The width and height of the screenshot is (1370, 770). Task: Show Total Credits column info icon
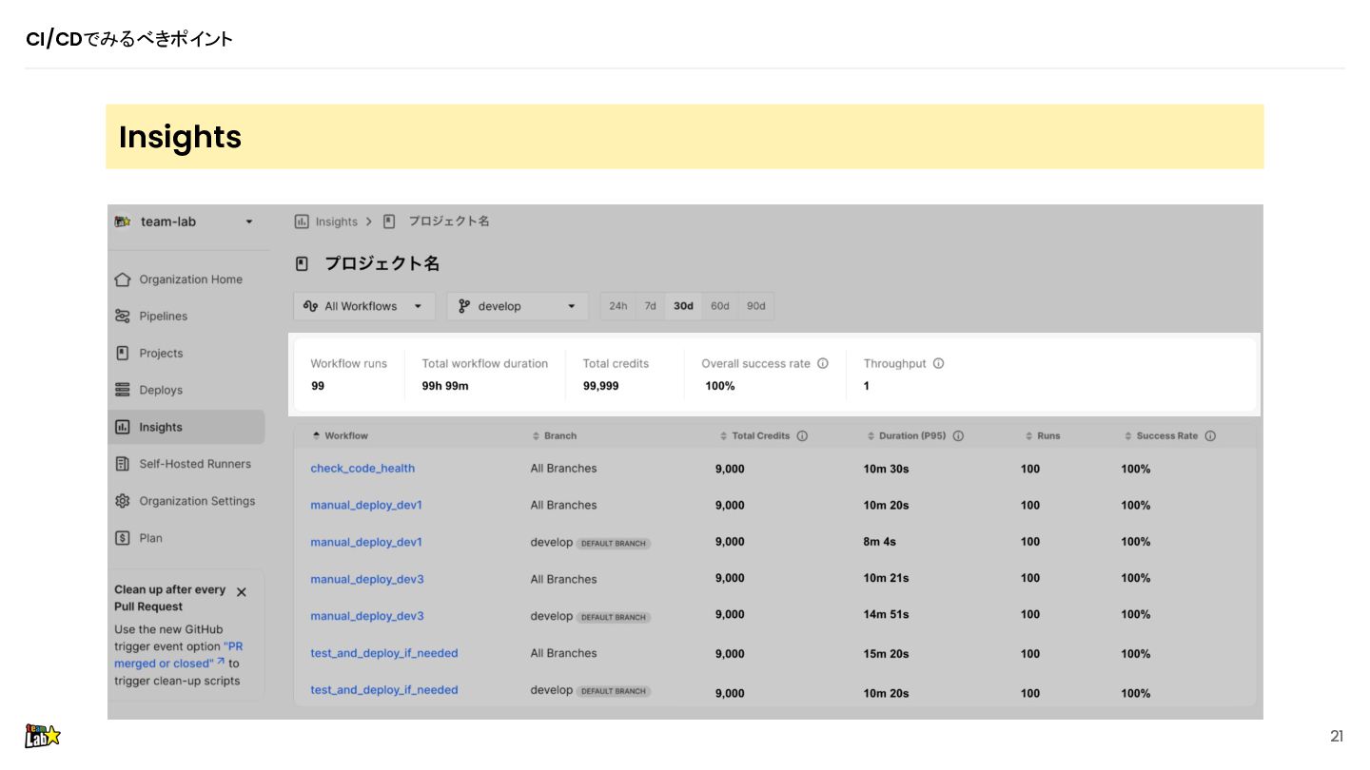(x=802, y=436)
